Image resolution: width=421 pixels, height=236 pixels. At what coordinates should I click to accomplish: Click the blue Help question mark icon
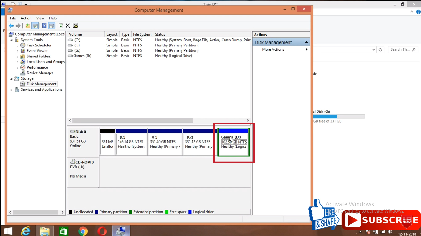tap(44, 26)
